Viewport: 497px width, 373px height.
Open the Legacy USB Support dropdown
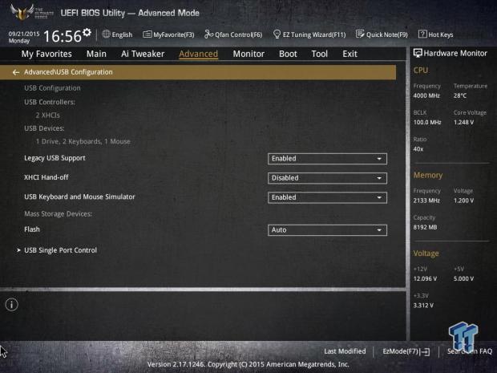(327, 159)
